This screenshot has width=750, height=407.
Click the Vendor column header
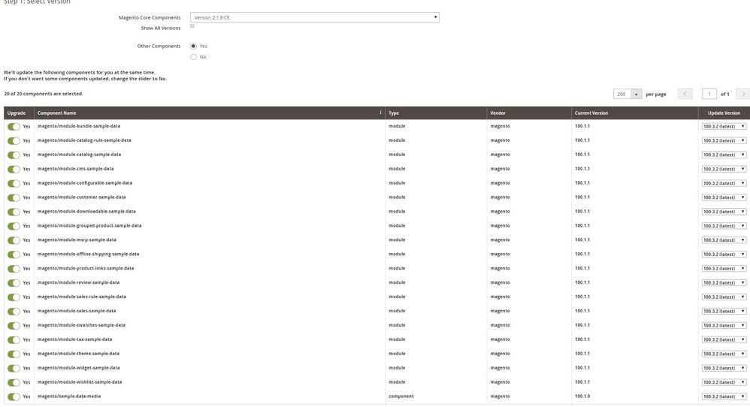click(529, 113)
